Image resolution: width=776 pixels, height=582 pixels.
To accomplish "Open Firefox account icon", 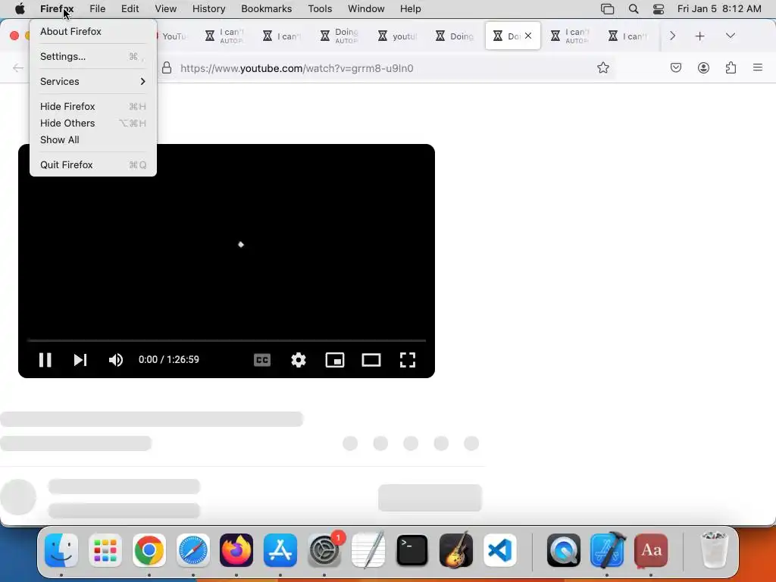I will (x=703, y=67).
